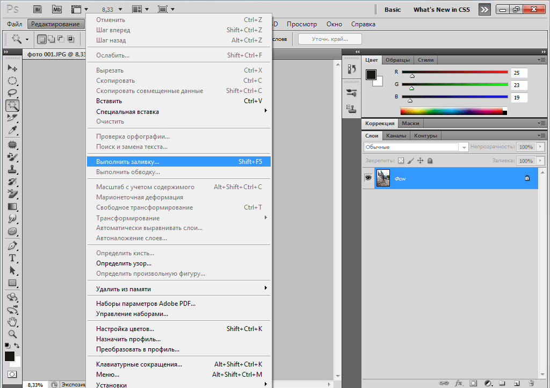Click the red R color slider
The width and height of the screenshot is (550, 388).
coord(454,72)
